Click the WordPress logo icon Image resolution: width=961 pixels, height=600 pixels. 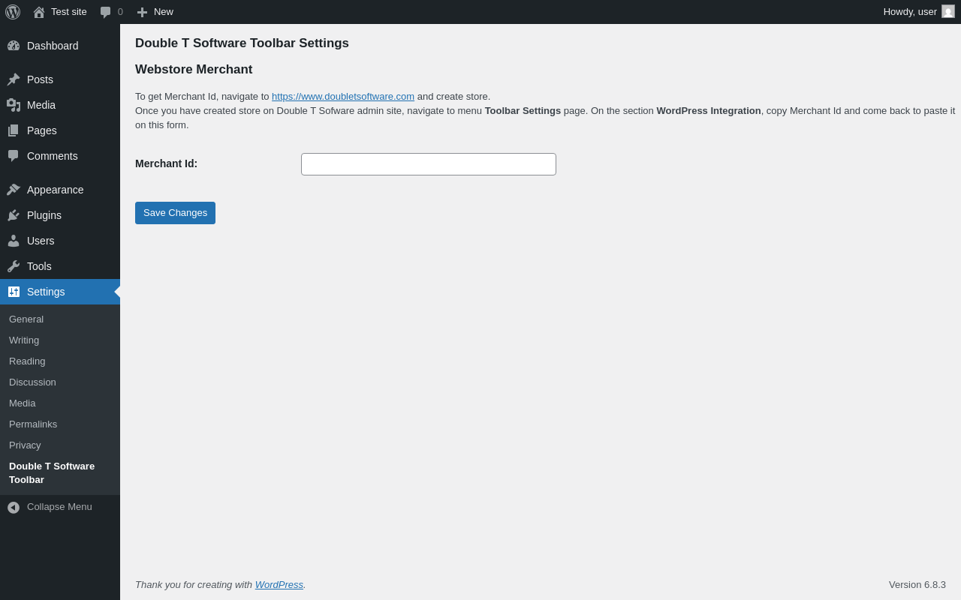click(13, 12)
